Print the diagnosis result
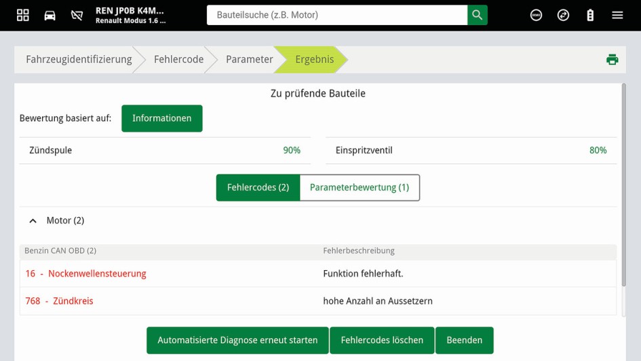Image resolution: width=641 pixels, height=361 pixels. point(612,60)
